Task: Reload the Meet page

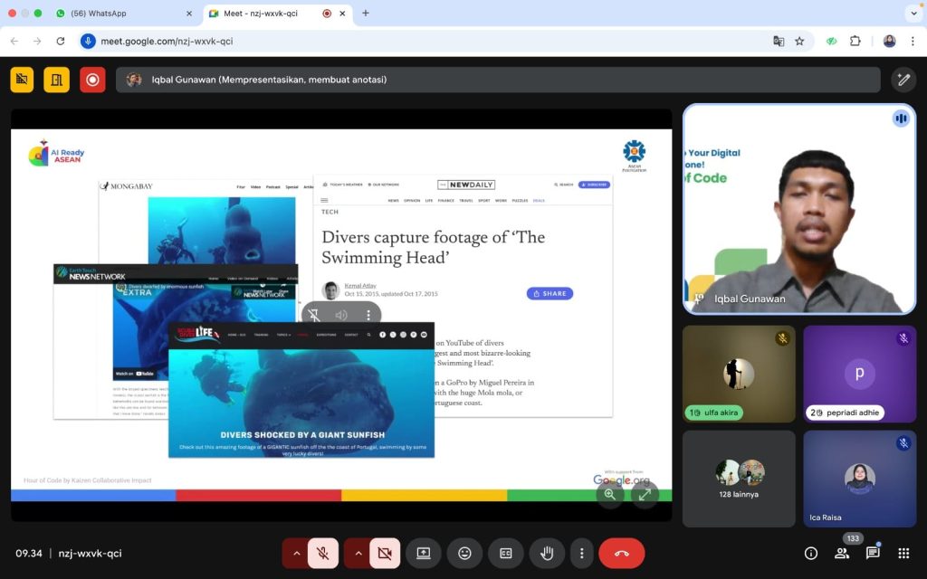Action: 61,41
